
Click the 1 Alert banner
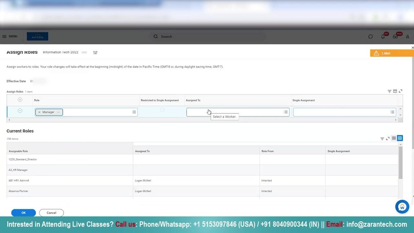coord(391,53)
